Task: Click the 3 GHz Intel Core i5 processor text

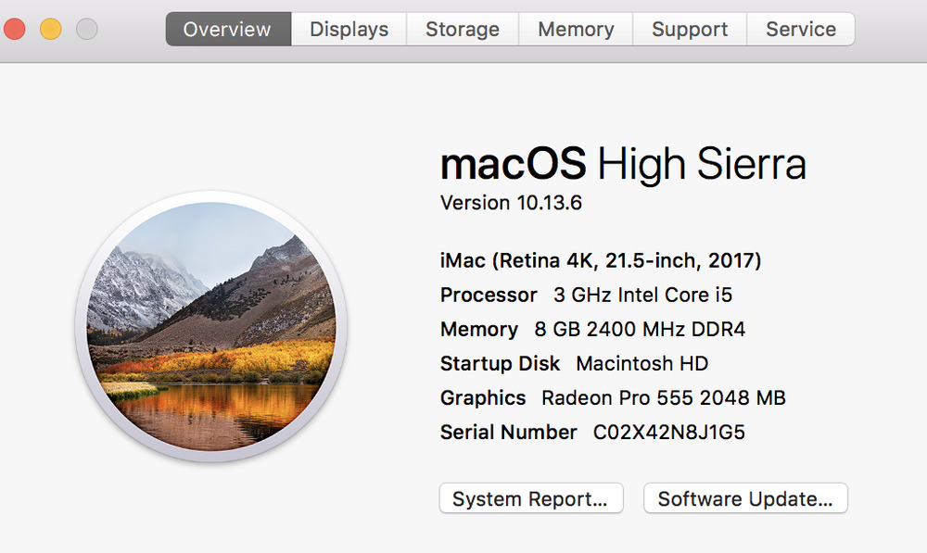Action: coord(642,295)
